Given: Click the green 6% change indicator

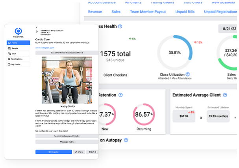Looking at the screenshot, I should tap(132, 39).
